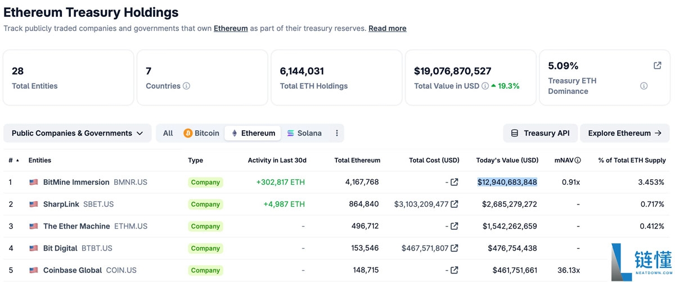The width and height of the screenshot is (675, 282).
Task: Sort by the Entities column header
Action: tap(40, 161)
